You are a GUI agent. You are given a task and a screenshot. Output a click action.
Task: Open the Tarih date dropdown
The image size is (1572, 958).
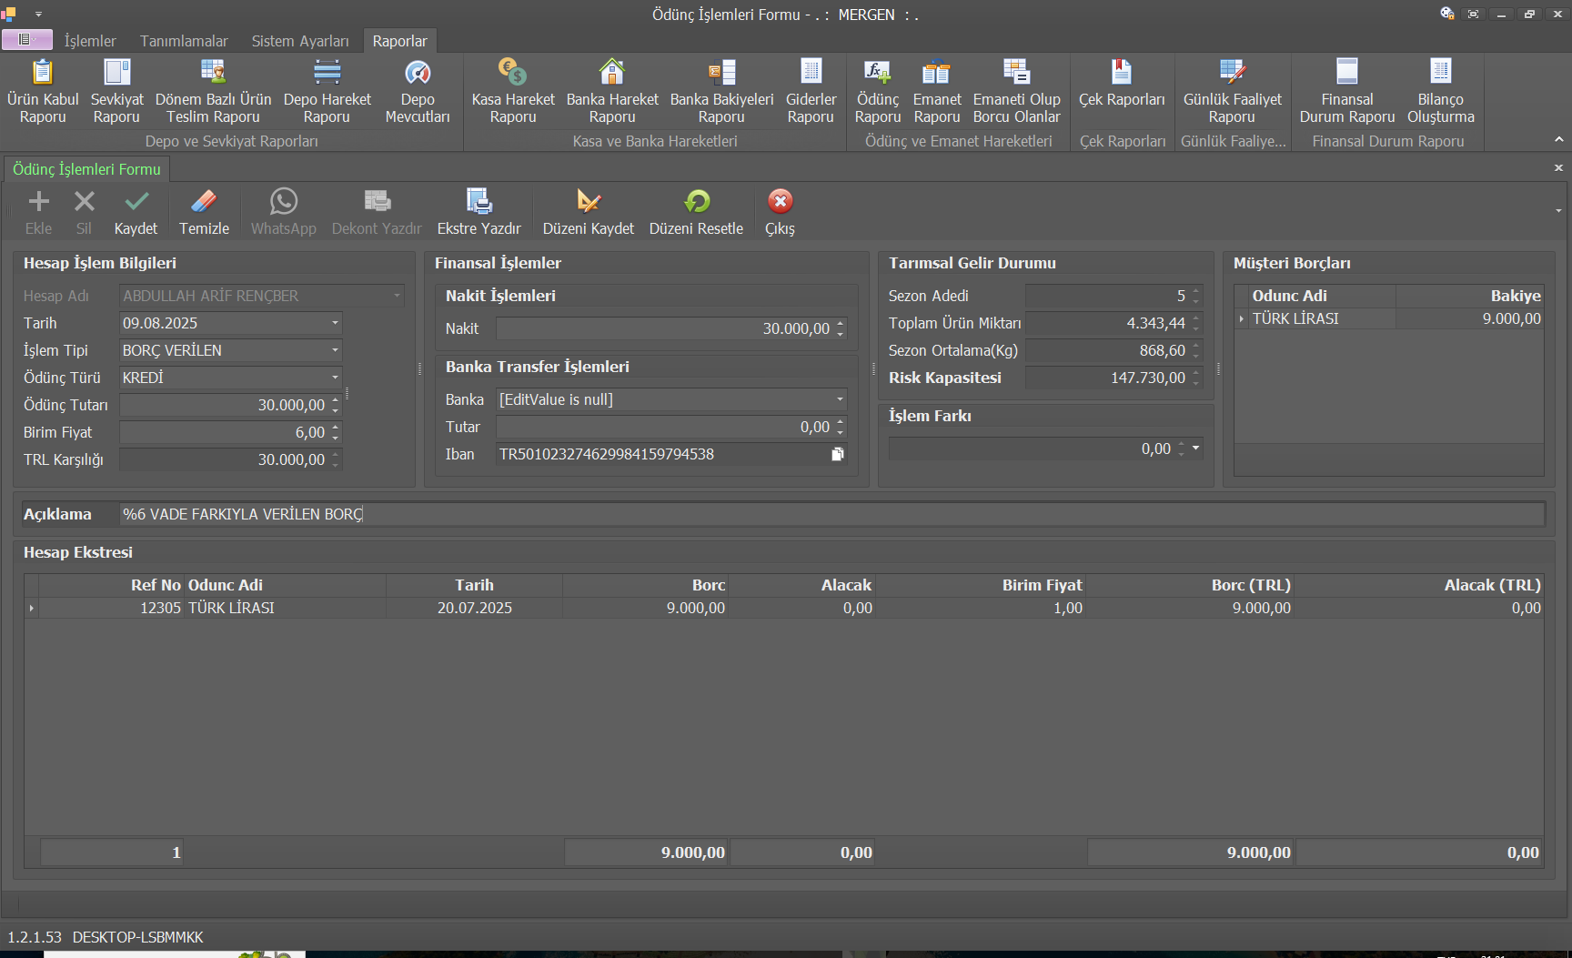point(335,323)
